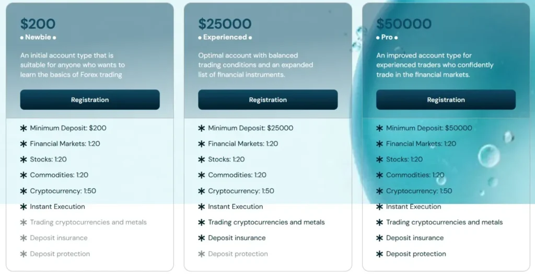Click asterisk icon beside Minimum Deposit: $25000
535x274 pixels.
(x=202, y=128)
